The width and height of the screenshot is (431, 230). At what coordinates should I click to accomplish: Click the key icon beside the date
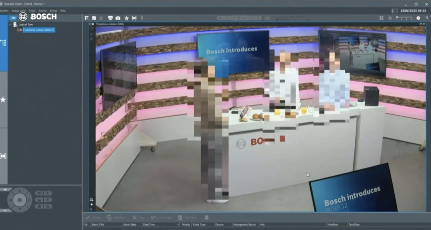[393, 11]
